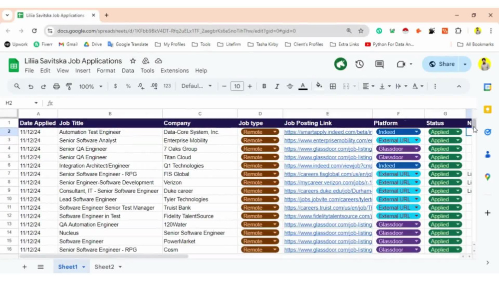Select the Paint format tool
The height and width of the screenshot is (281, 499).
pos(69,86)
